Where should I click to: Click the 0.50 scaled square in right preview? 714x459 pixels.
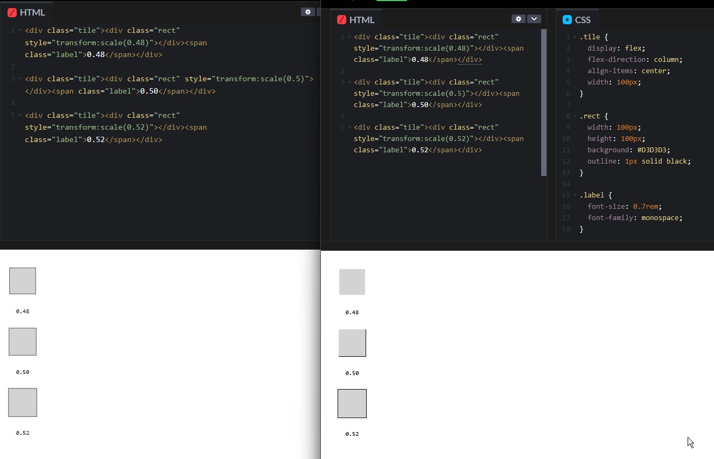point(352,343)
